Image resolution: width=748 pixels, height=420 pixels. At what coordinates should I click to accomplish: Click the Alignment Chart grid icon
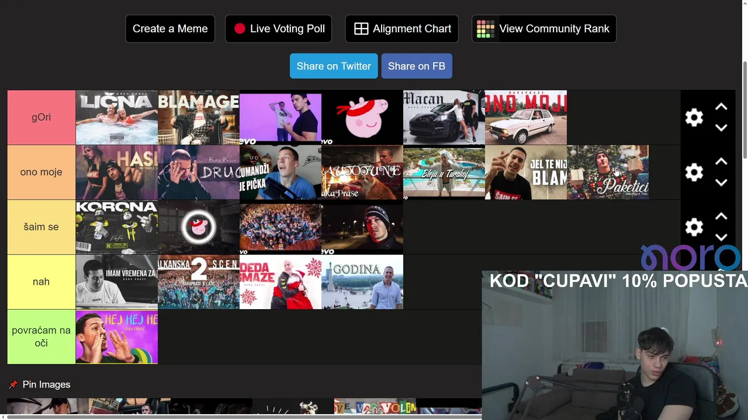point(361,29)
